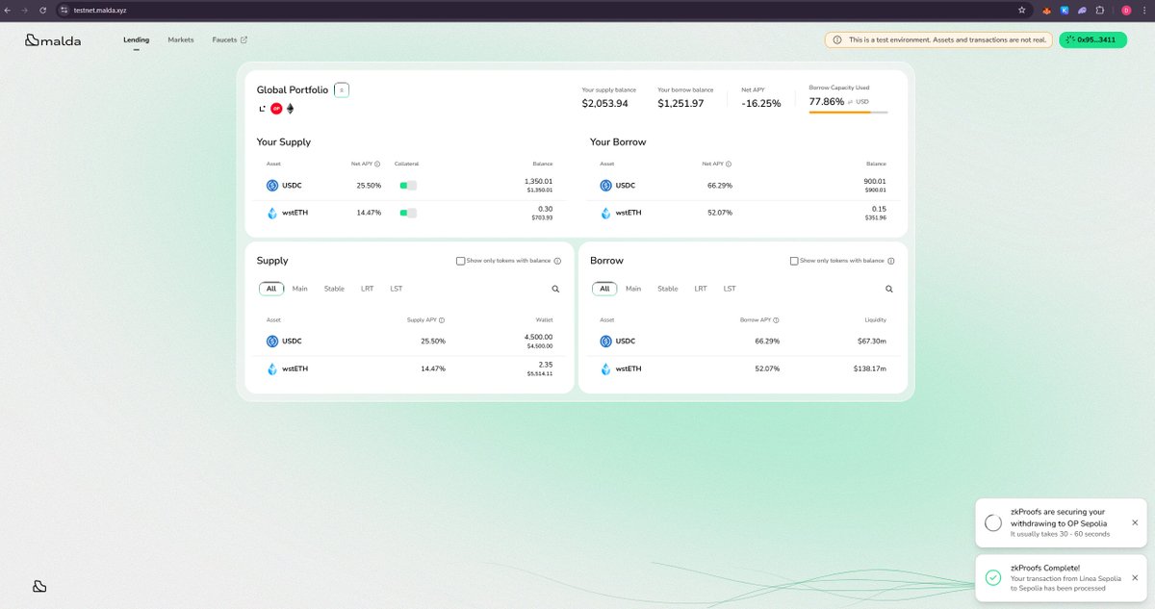
Task: Click the malda logo in header
Action: (x=53, y=40)
